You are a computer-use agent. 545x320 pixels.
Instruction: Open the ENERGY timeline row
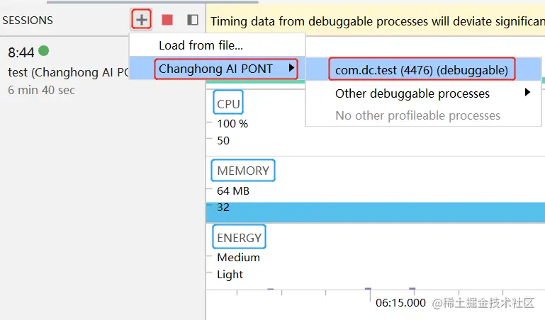point(239,238)
